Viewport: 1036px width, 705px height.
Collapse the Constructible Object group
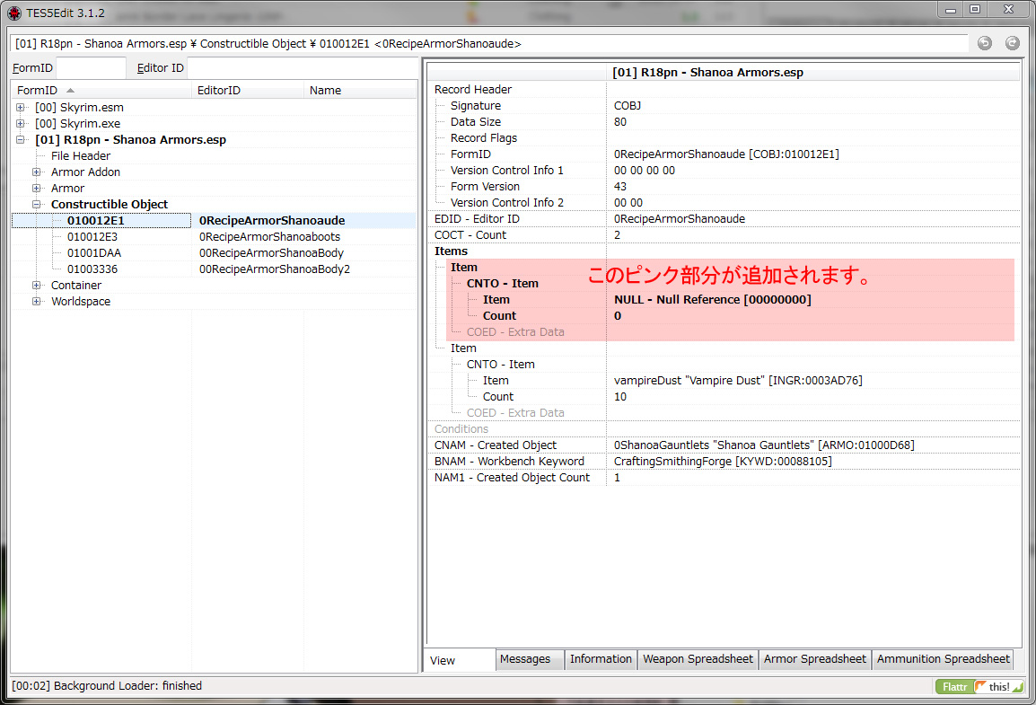tap(36, 204)
